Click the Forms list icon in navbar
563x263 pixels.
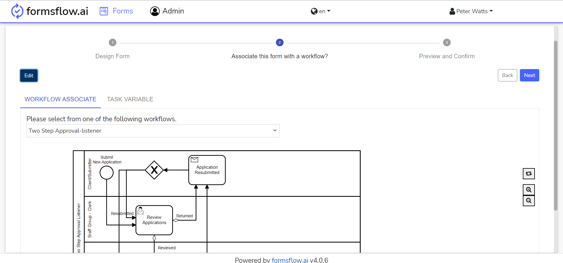click(104, 11)
